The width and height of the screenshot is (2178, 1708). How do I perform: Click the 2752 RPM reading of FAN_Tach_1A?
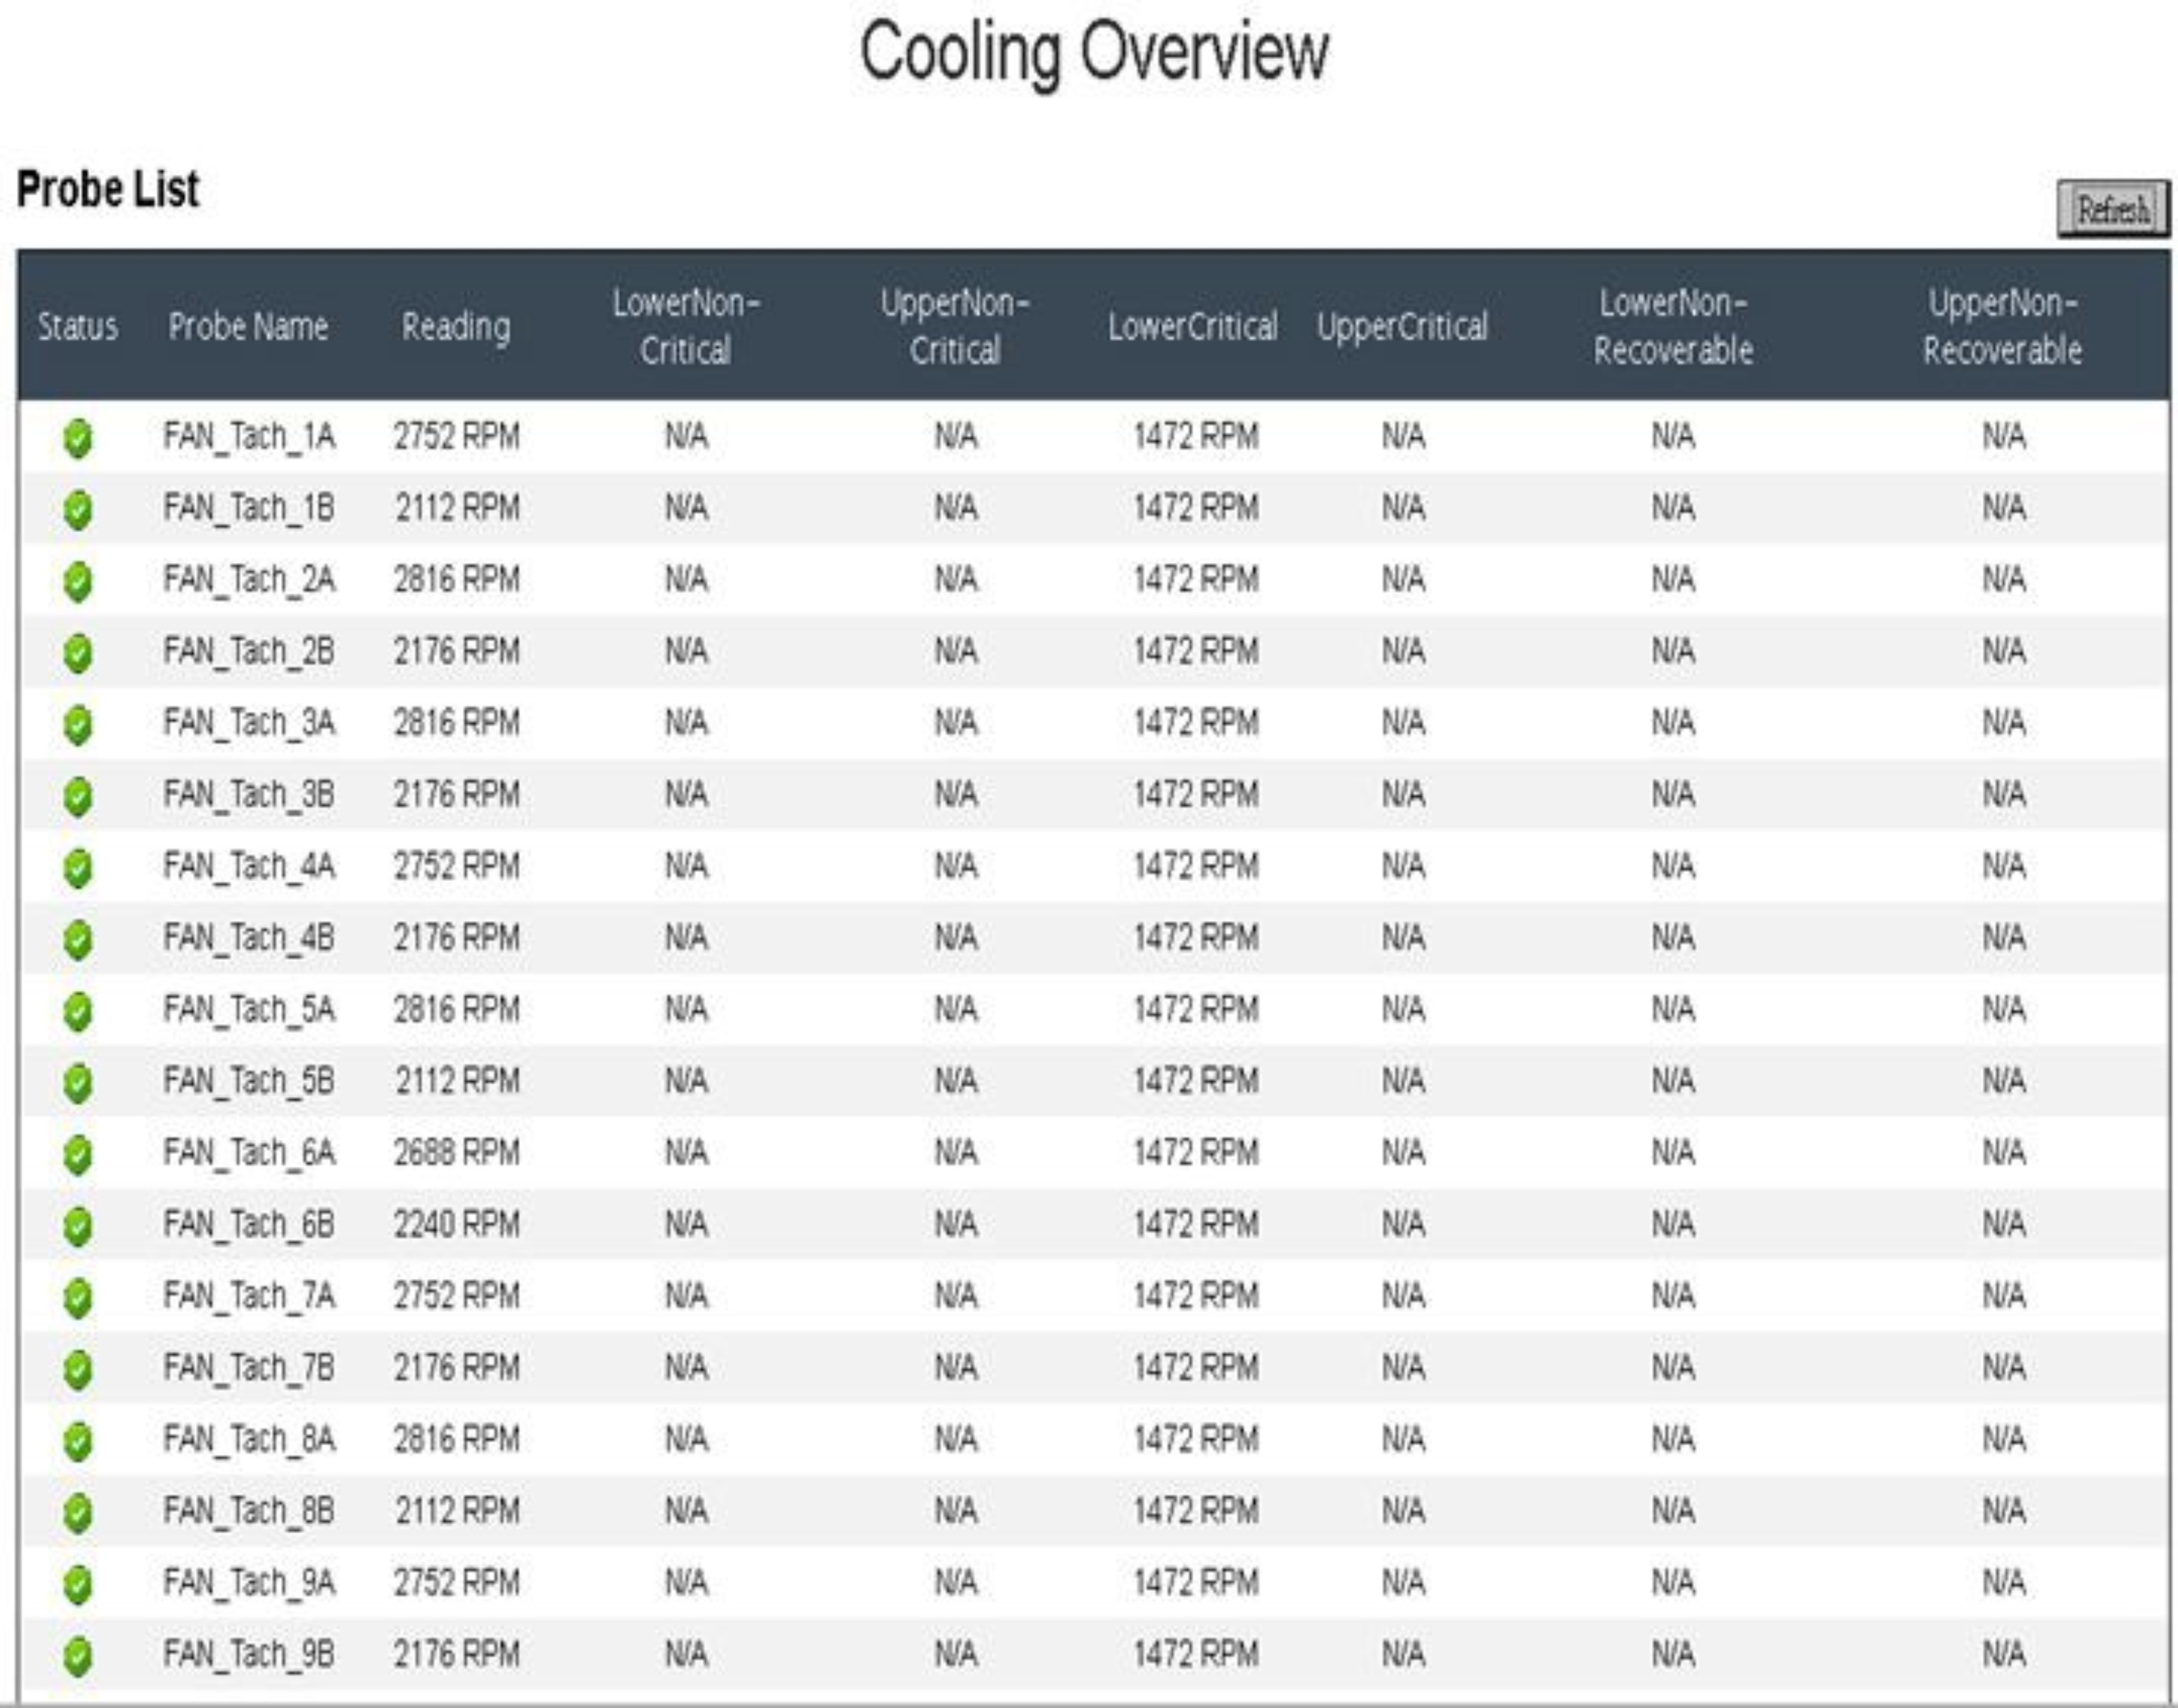457,437
